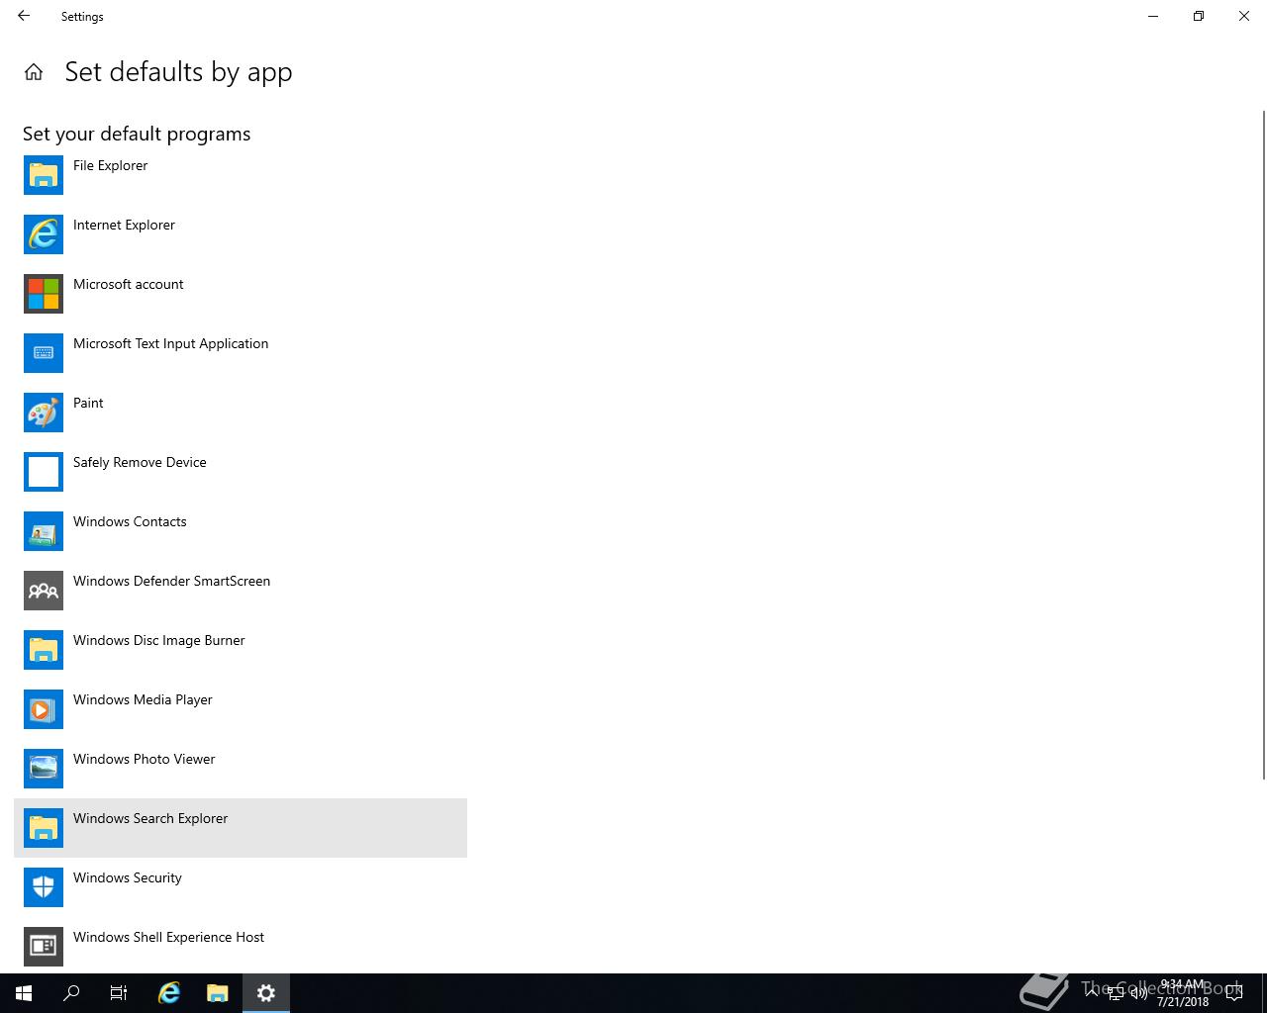Restore down the Settings window
This screenshot has width=1267, height=1013.
pos(1199,16)
